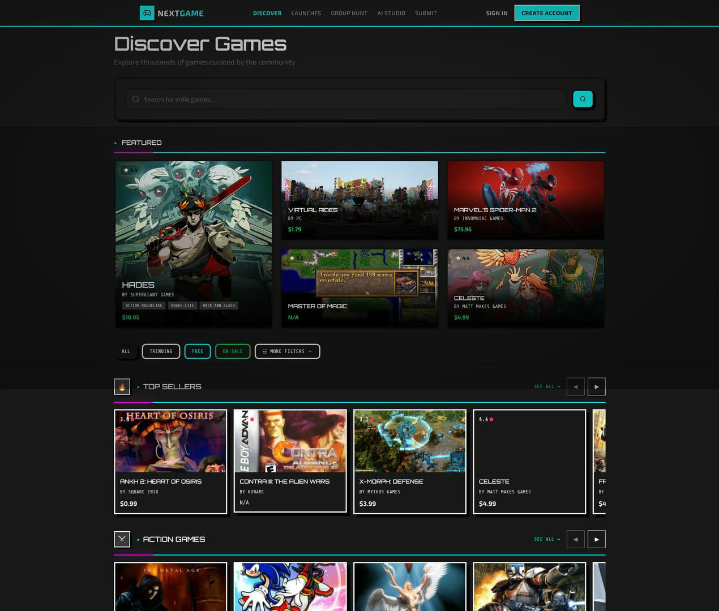Click the By Insomniac Games text

click(x=478, y=218)
